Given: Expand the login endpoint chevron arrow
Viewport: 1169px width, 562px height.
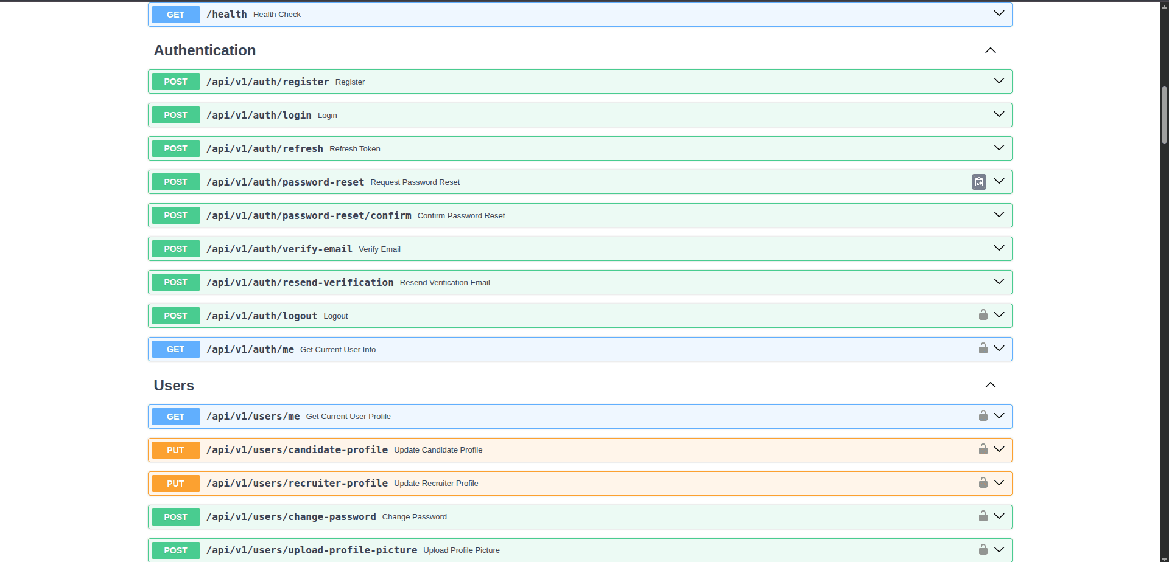Looking at the screenshot, I should (x=999, y=114).
